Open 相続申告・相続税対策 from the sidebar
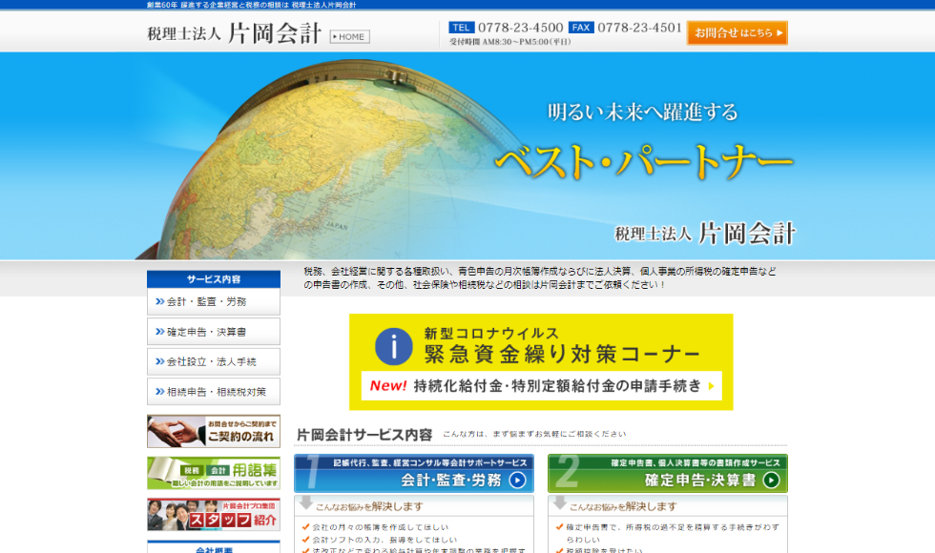This screenshot has height=553, width=935. click(x=214, y=392)
